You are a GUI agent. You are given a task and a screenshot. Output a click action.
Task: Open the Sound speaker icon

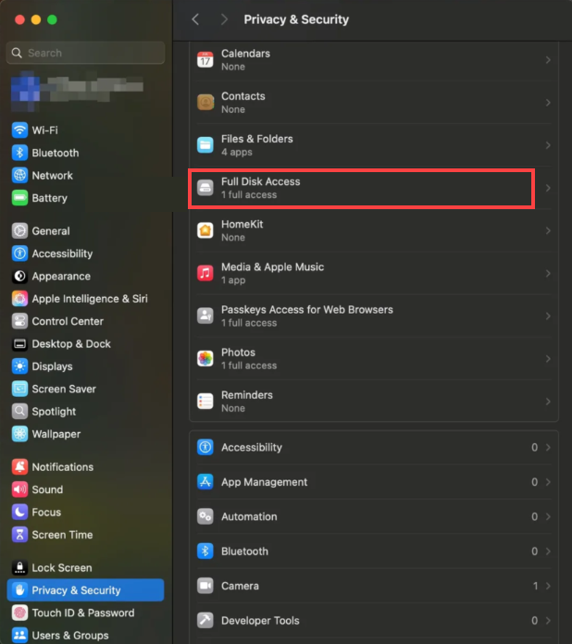click(x=19, y=489)
